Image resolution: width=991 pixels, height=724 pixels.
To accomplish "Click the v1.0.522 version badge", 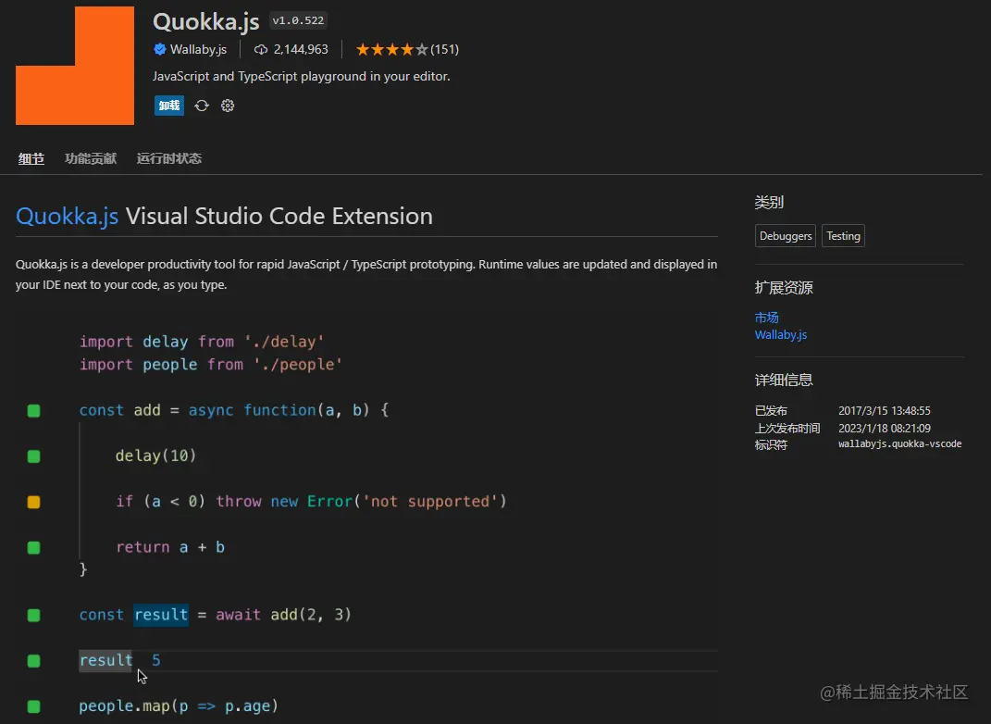I will [x=298, y=21].
